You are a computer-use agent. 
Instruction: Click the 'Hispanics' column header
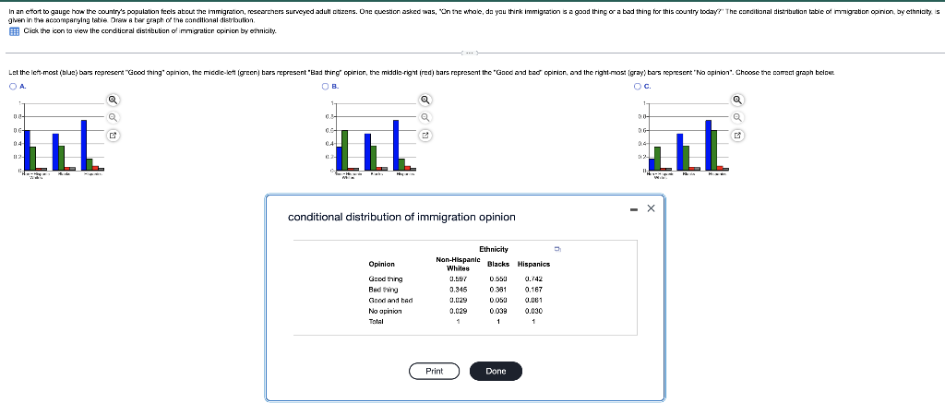533,264
